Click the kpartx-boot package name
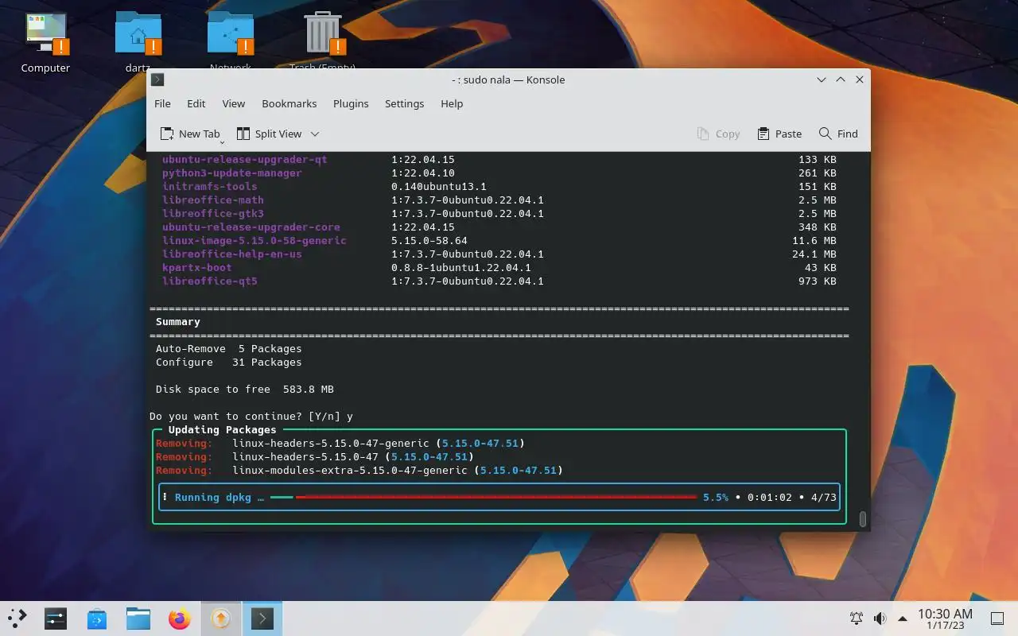This screenshot has width=1018, height=636. click(197, 267)
